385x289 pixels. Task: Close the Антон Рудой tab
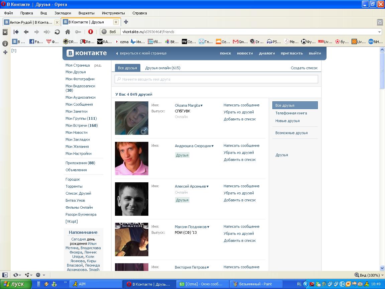click(x=57, y=22)
